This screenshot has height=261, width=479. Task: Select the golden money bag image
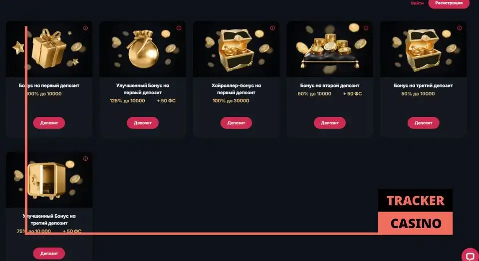pos(143,49)
